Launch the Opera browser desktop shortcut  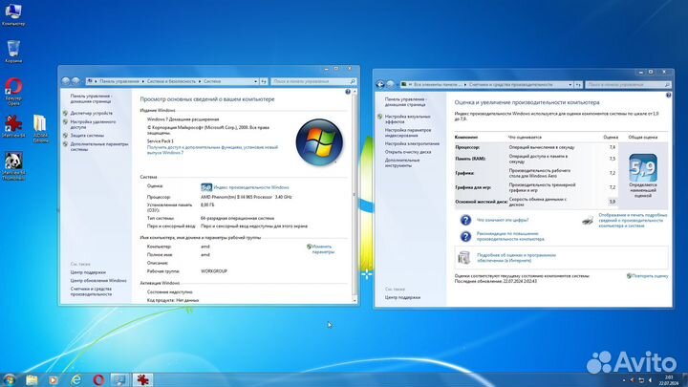(14, 89)
